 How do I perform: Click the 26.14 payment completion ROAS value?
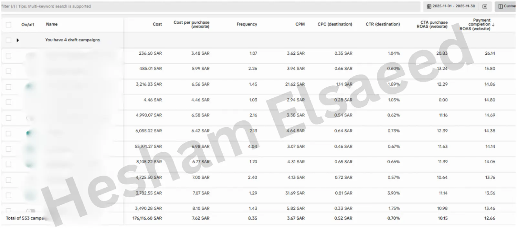click(x=490, y=53)
